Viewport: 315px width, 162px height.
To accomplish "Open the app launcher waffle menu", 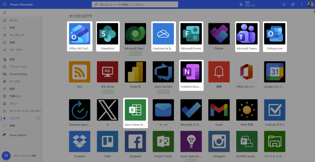I will click(x=4, y=5).
